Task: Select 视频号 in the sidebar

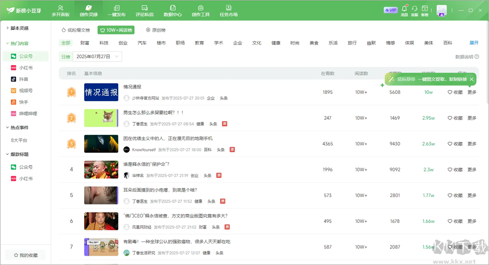Action: (25, 91)
